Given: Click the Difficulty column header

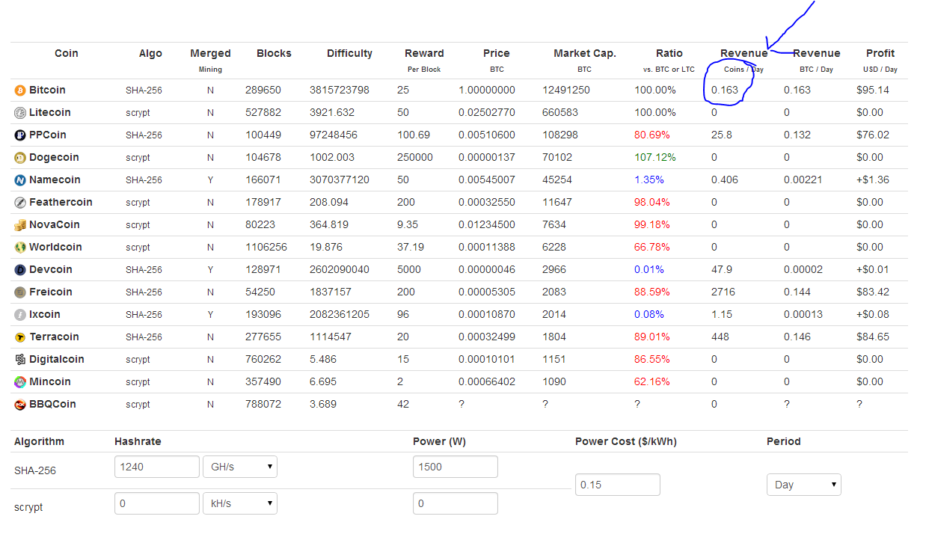Looking at the screenshot, I should coord(349,53).
